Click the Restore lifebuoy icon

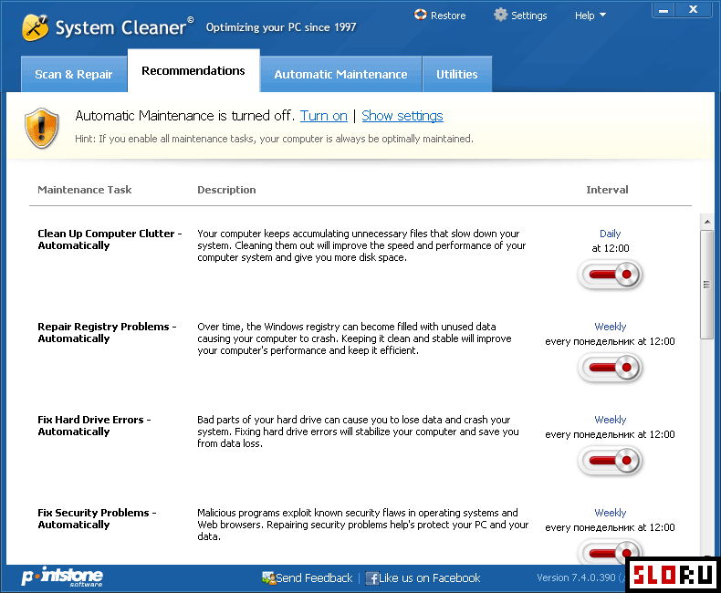[x=420, y=15]
